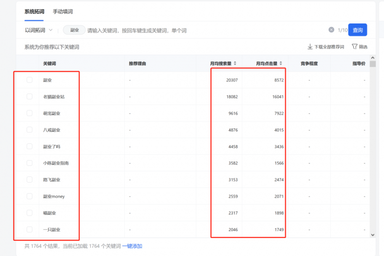Sort by 月均搜索量 column arrows
Screen dimensions: 384x256
(x=235, y=63)
